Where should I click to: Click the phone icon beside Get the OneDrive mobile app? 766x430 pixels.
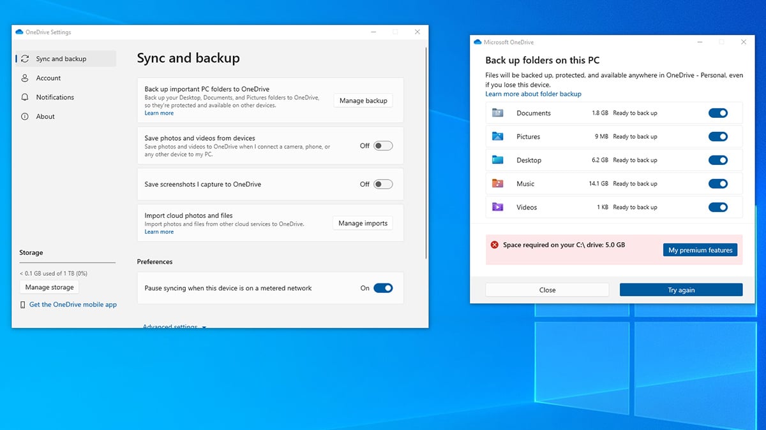pos(23,305)
